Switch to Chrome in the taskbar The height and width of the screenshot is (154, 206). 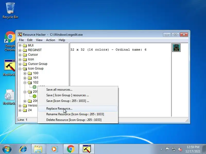[x=71, y=149]
